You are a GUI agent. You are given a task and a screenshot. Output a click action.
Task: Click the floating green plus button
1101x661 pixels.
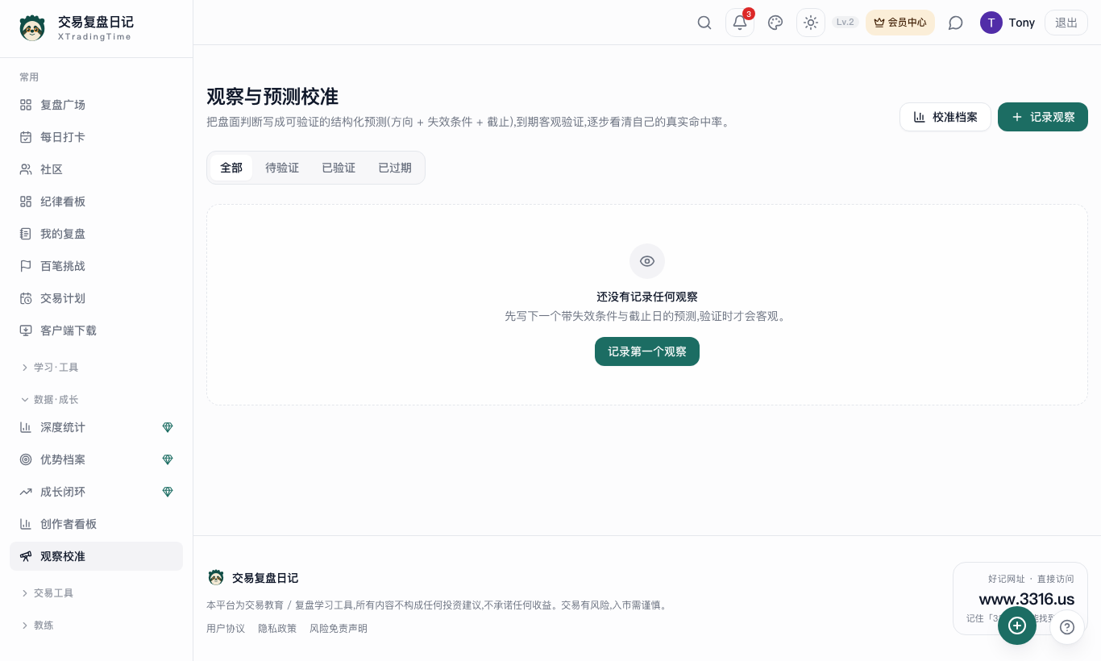pyautogui.click(x=1017, y=626)
